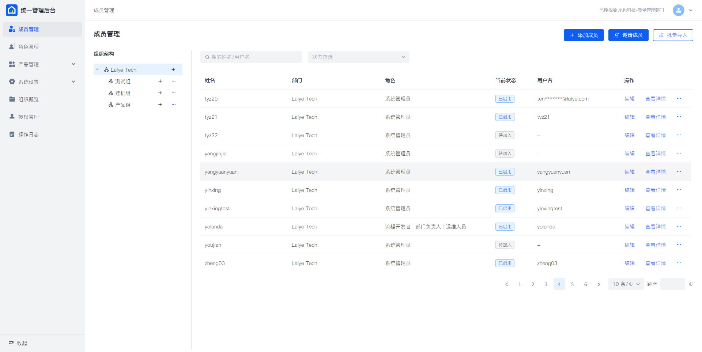
Task: Go to page 6 in the pagination
Action: [586, 284]
